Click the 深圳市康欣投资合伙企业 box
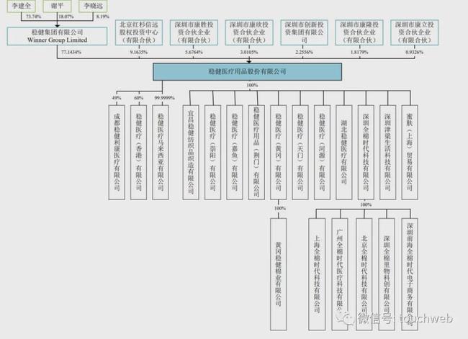Viewport: 468px width, 339px height. coord(249,32)
